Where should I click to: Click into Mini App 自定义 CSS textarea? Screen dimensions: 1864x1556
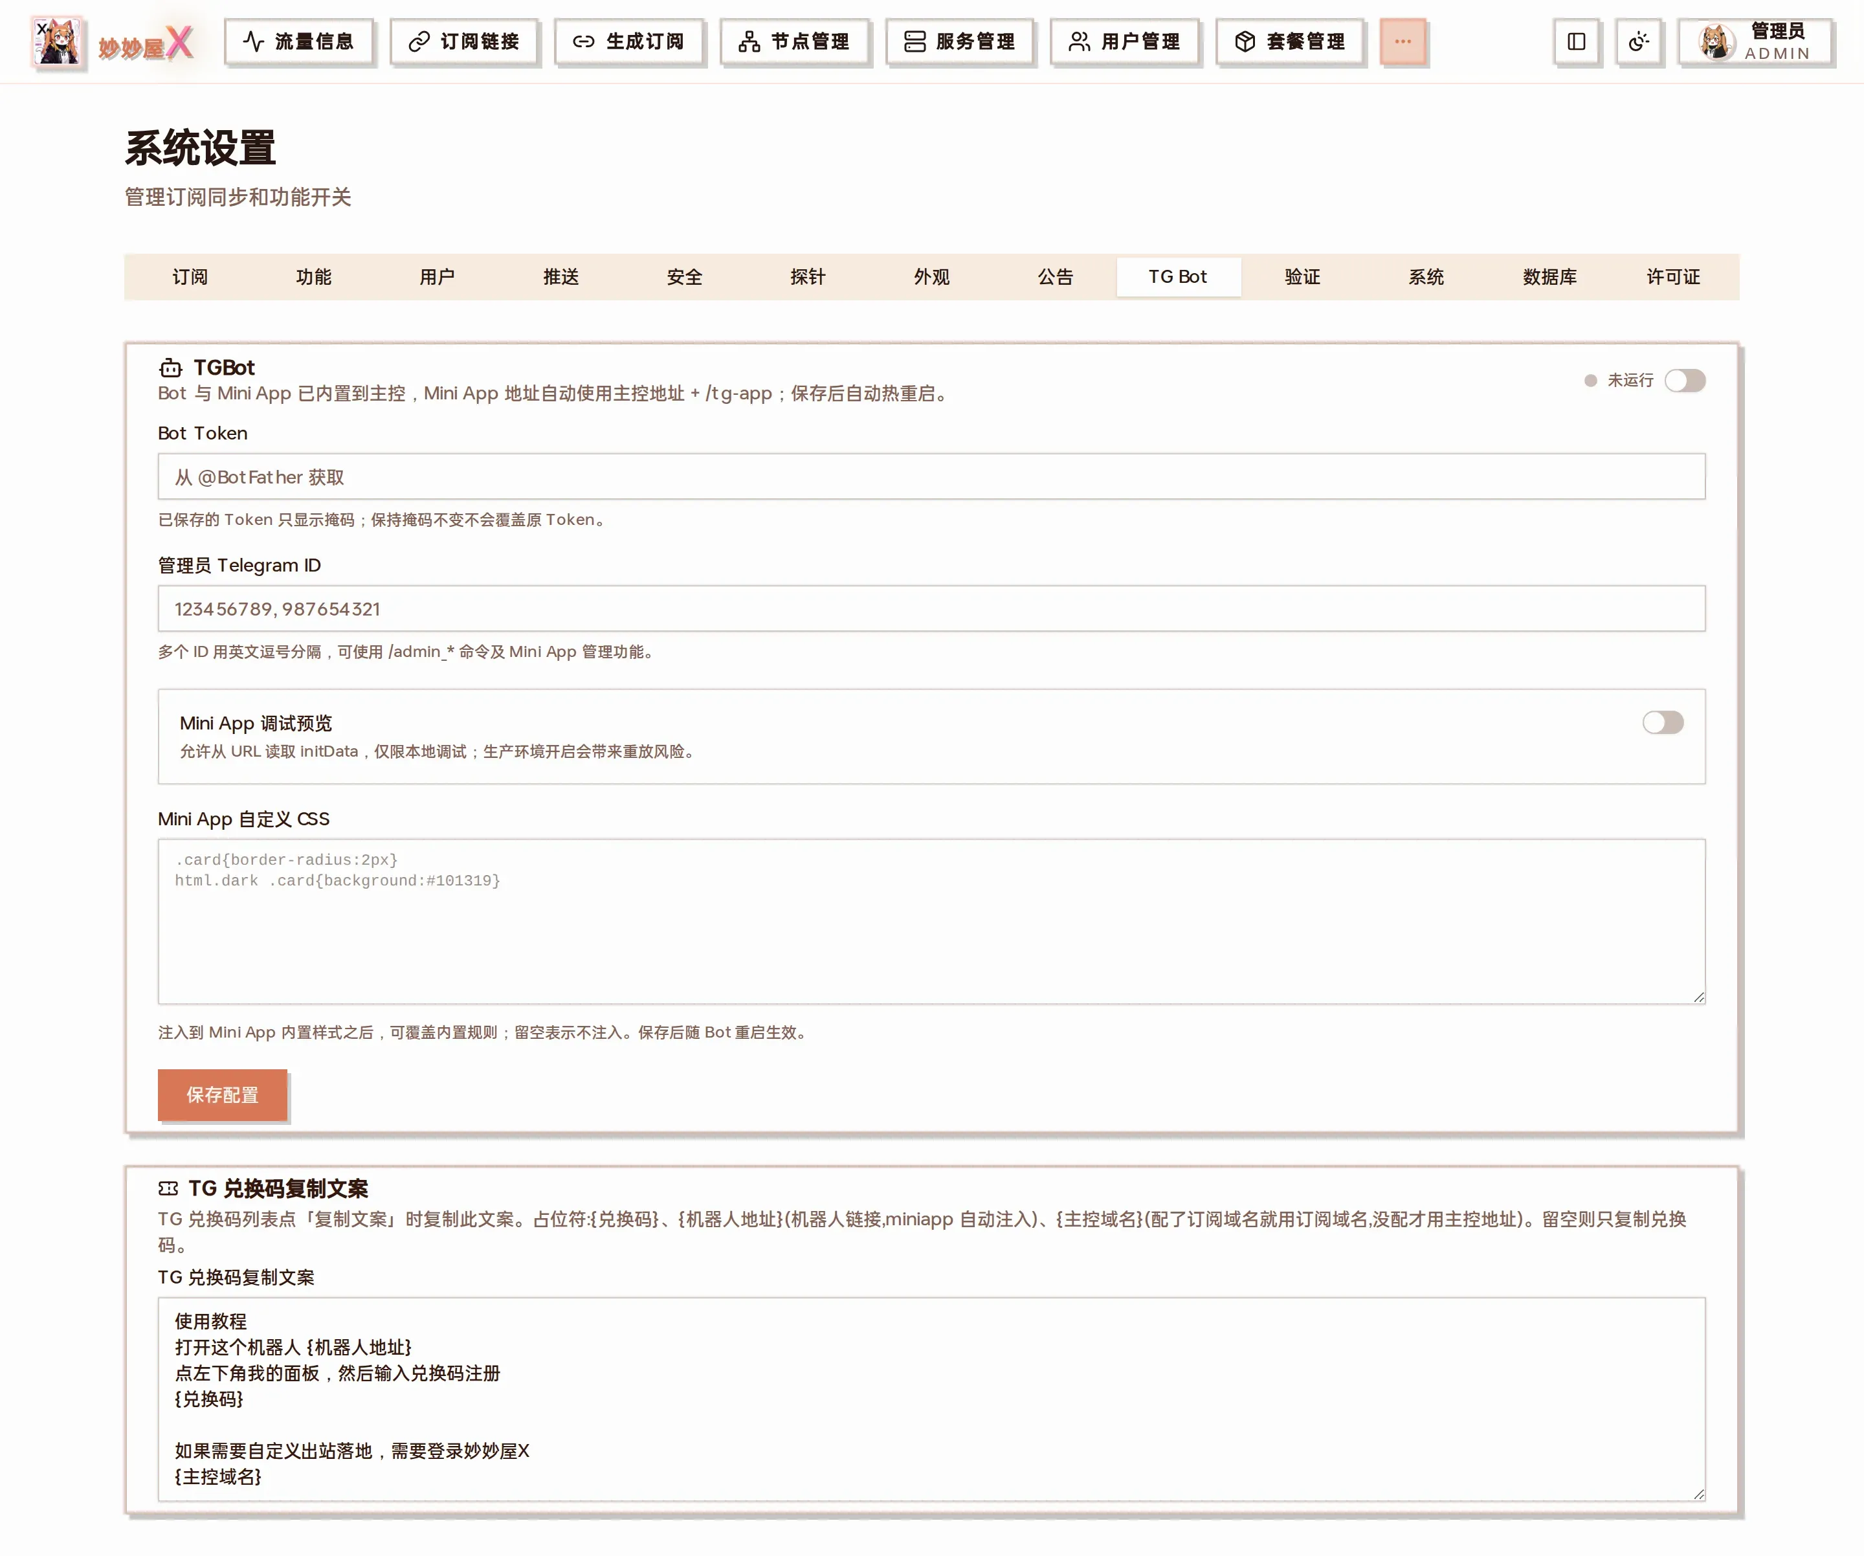click(x=931, y=922)
